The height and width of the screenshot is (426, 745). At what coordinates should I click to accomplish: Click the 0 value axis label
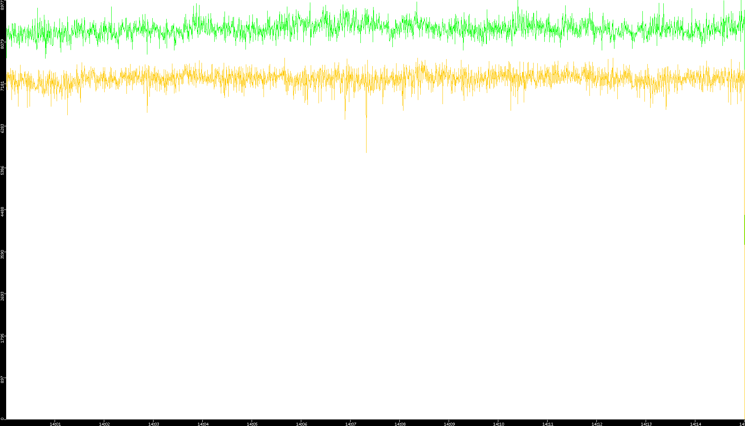pos(2,419)
